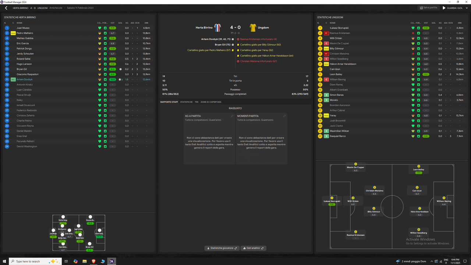Select the Antonín Kinský substitute row

coord(79,85)
